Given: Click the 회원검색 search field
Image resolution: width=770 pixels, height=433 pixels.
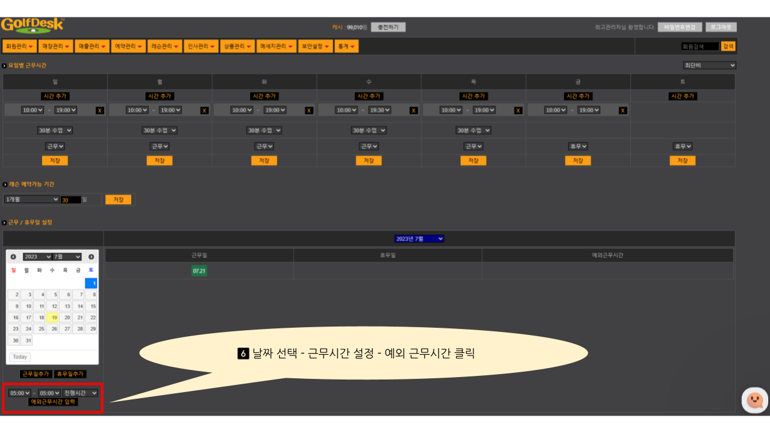Looking at the screenshot, I should 700,46.
